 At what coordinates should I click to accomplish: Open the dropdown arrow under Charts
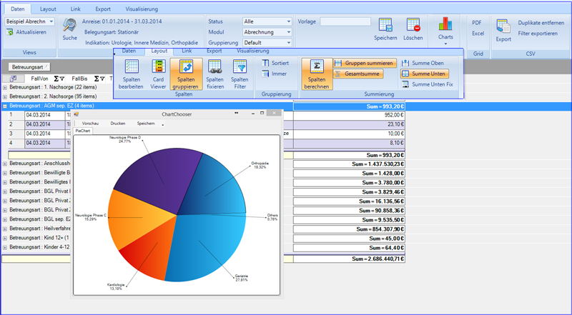[x=445, y=44]
